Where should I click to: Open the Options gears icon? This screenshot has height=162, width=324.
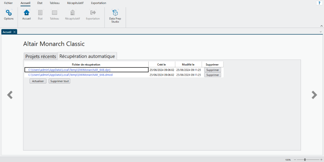click(9, 13)
